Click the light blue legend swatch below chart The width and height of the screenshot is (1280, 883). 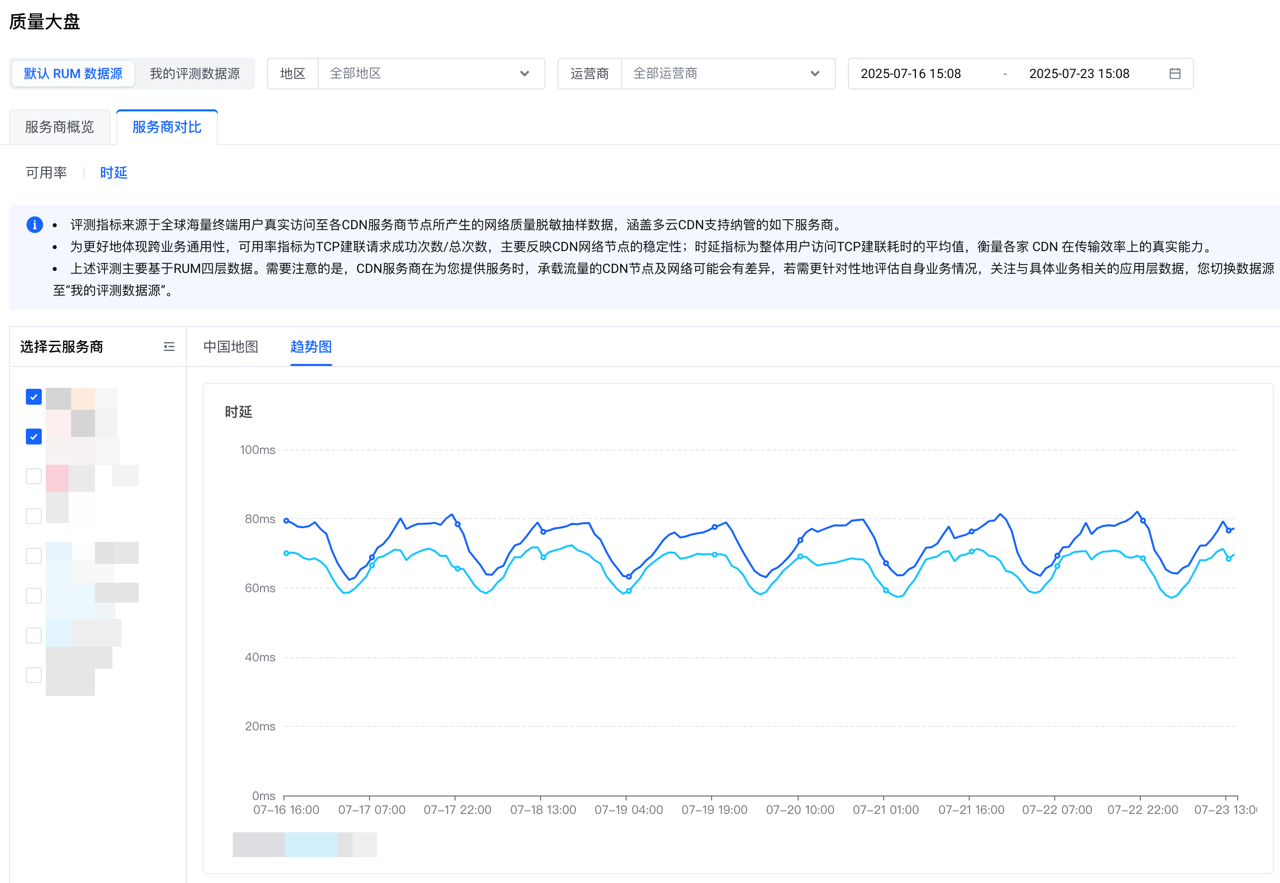(x=310, y=844)
